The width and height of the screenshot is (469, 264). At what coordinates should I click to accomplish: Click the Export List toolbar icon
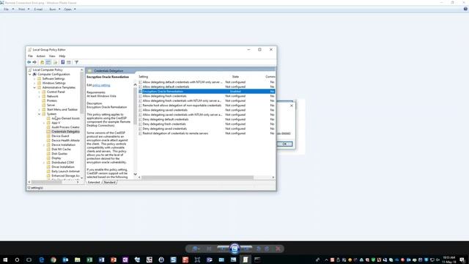pyautogui.click(x=56, y=62)
